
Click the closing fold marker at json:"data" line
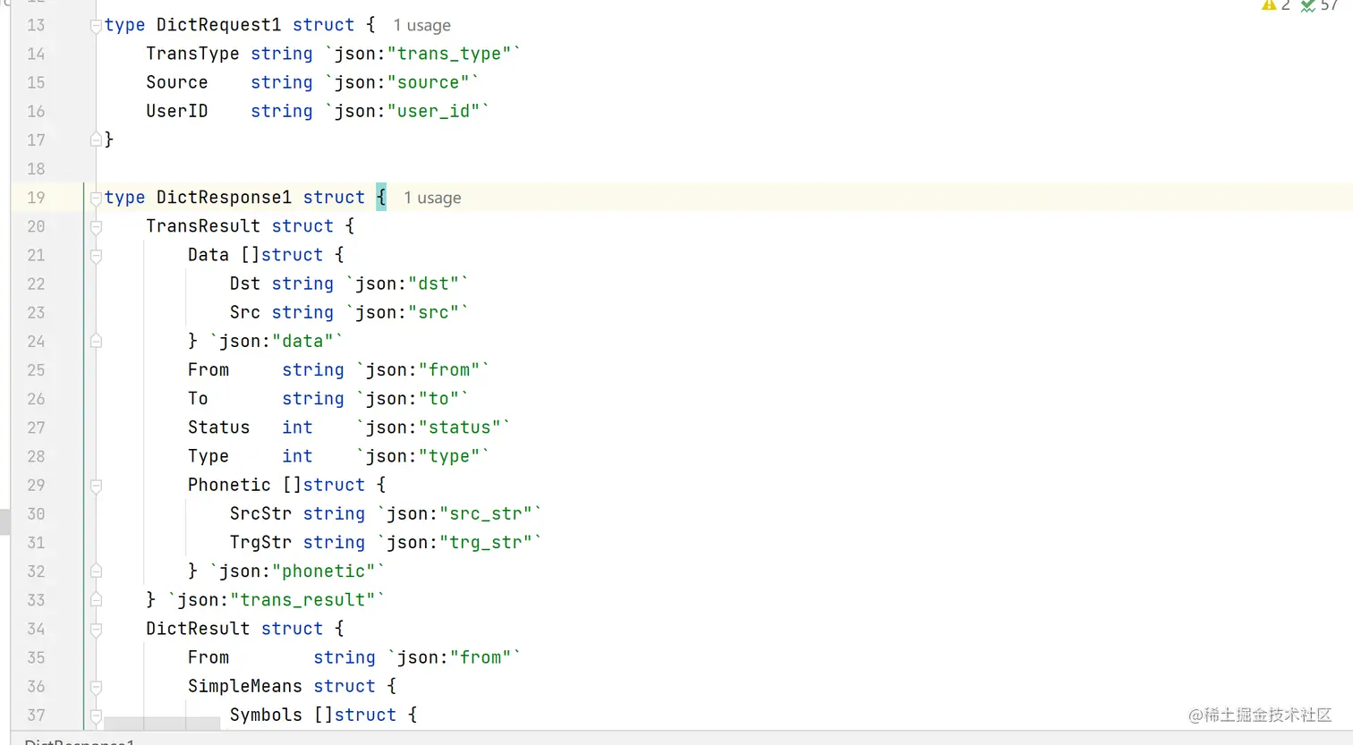96,341
